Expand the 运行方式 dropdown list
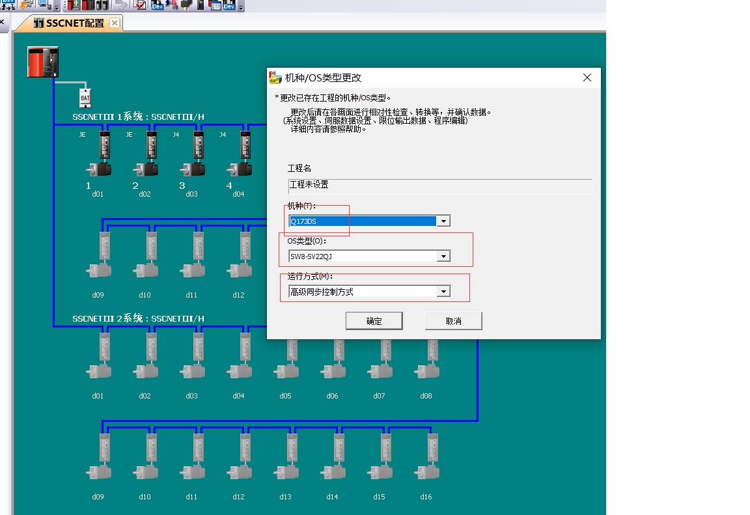Image resolution: width=750 pixels, height=515 pixels. click(443, 292)
